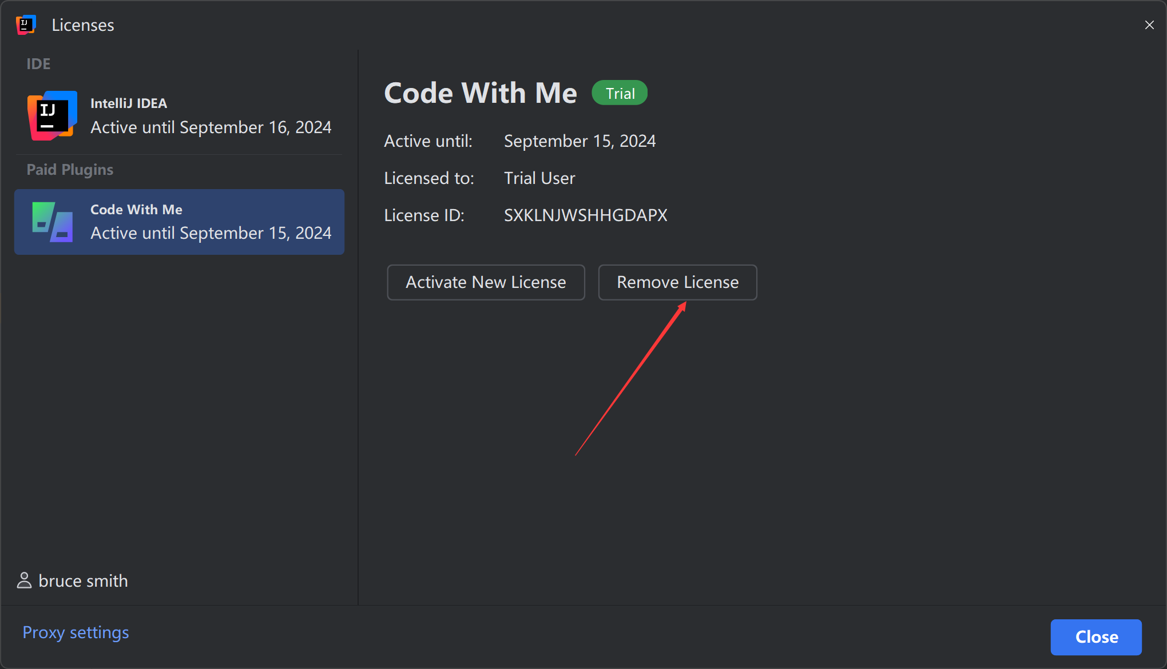Click the Trial User licensed-to value
Image resolution: width=1167 pixels, height=669 pixels.
(539, 178)
